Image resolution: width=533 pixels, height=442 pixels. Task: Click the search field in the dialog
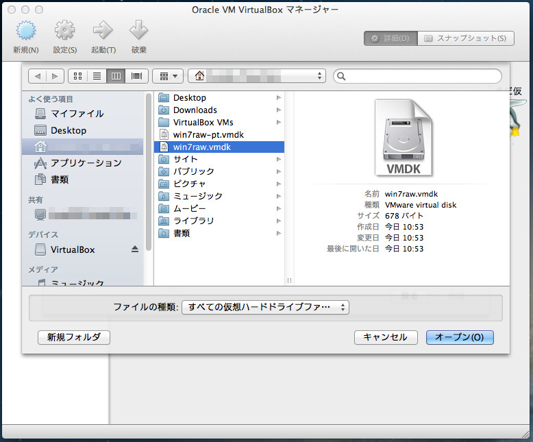pos(417,76)
